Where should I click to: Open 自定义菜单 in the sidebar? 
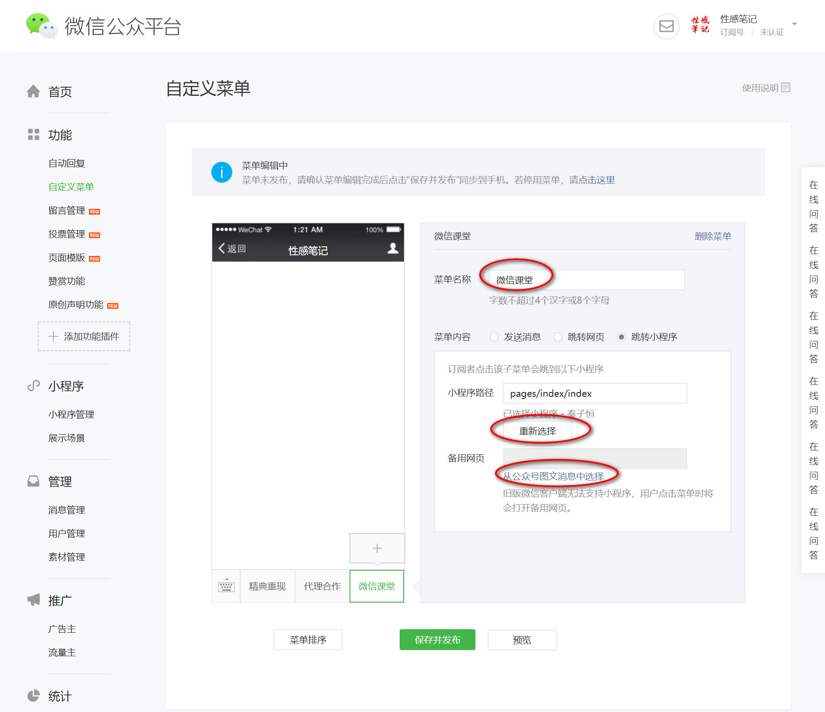click(x=71, y=187)
